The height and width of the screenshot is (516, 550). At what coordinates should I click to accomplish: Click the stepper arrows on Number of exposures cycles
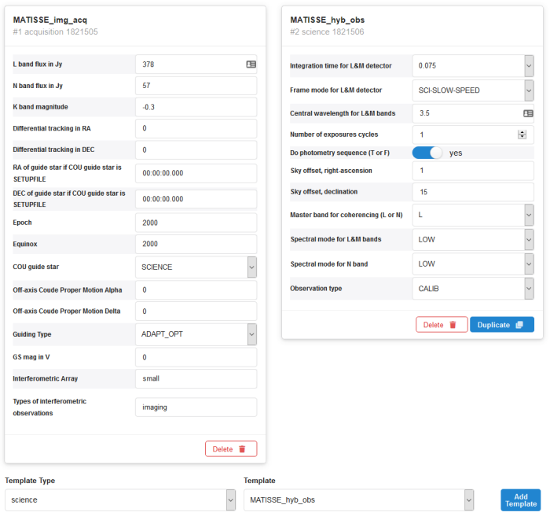click(522, 135)
